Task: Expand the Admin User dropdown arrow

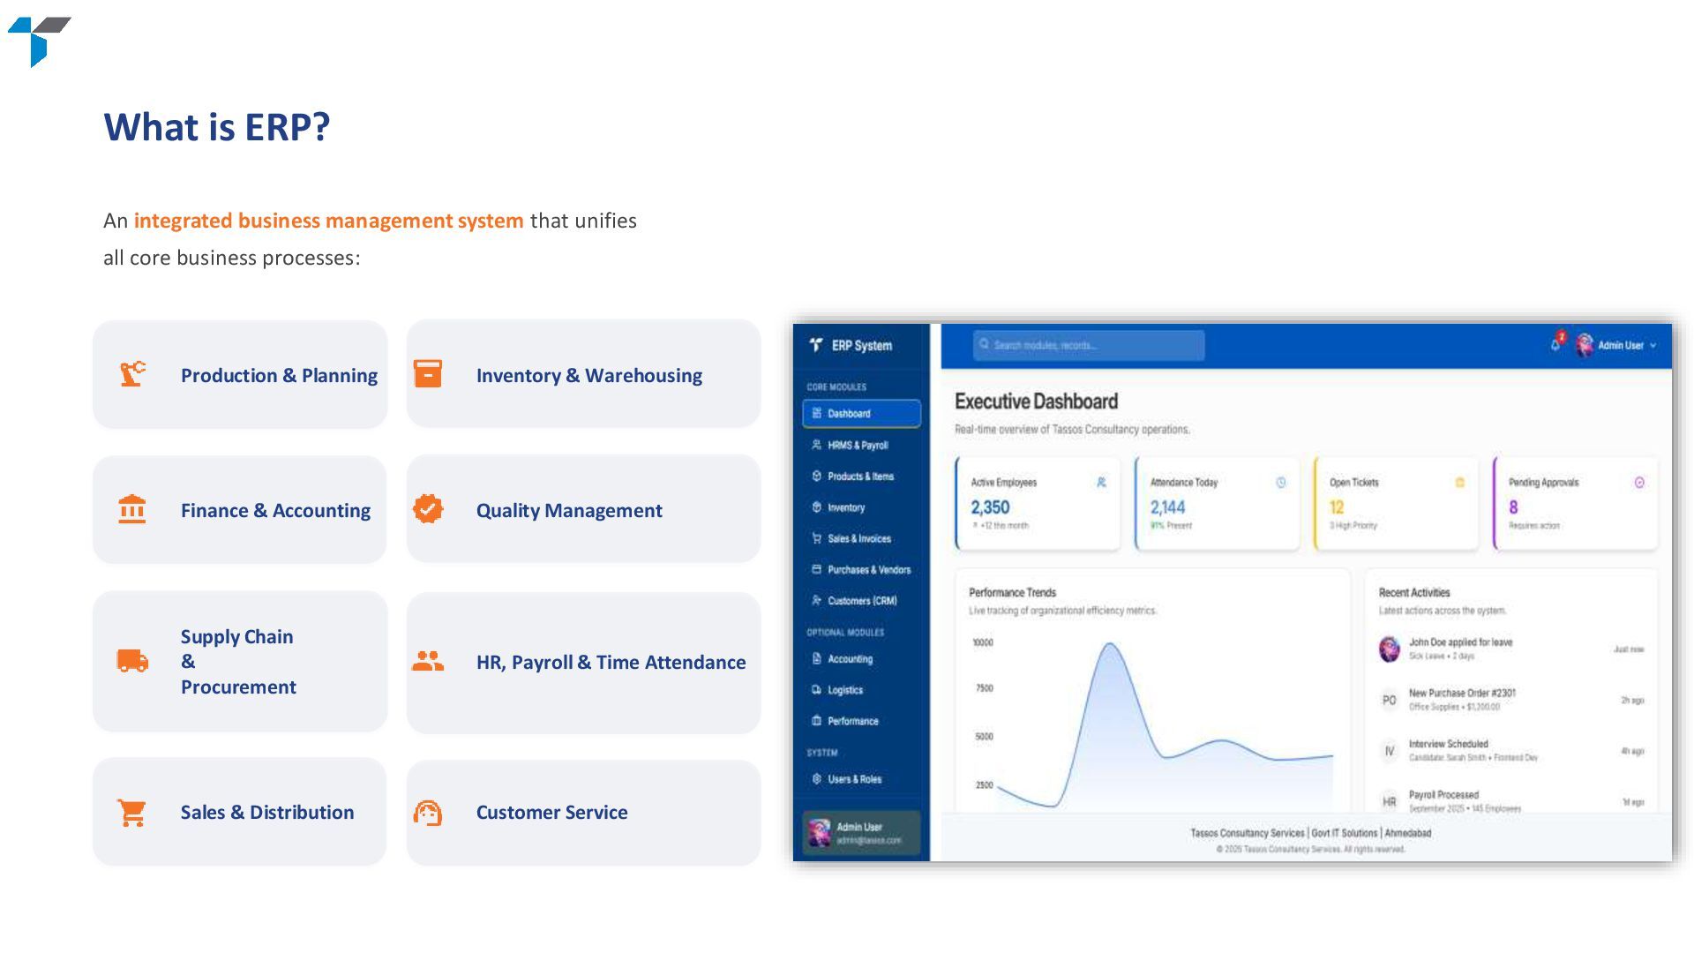Action: [x=1653, y=346]
